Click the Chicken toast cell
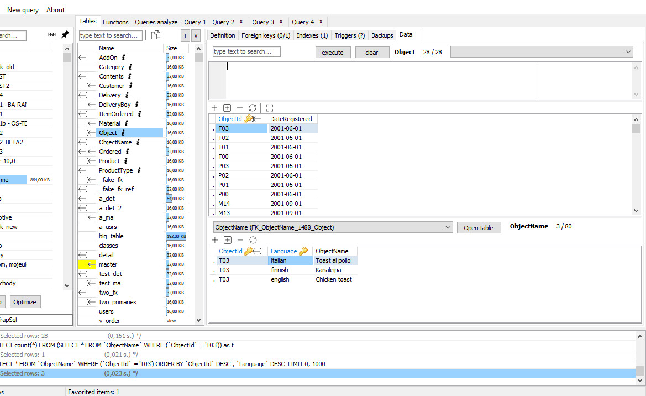Screen dimensions: 646x396 click(334, 279)
